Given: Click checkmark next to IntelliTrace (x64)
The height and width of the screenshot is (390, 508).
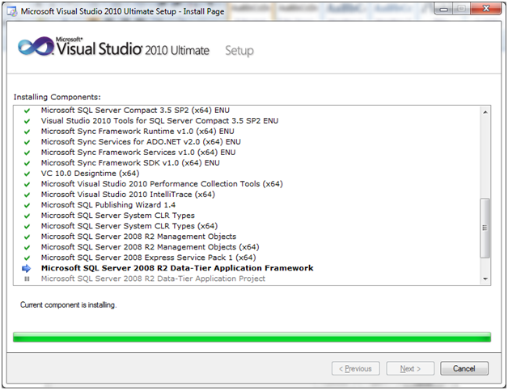Looking at the screenshot, I should [x=27, y=195].
